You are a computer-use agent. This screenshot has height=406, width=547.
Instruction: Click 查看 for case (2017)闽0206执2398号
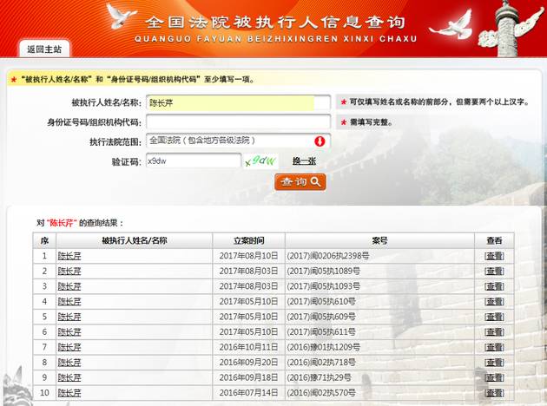click(493, 256)
